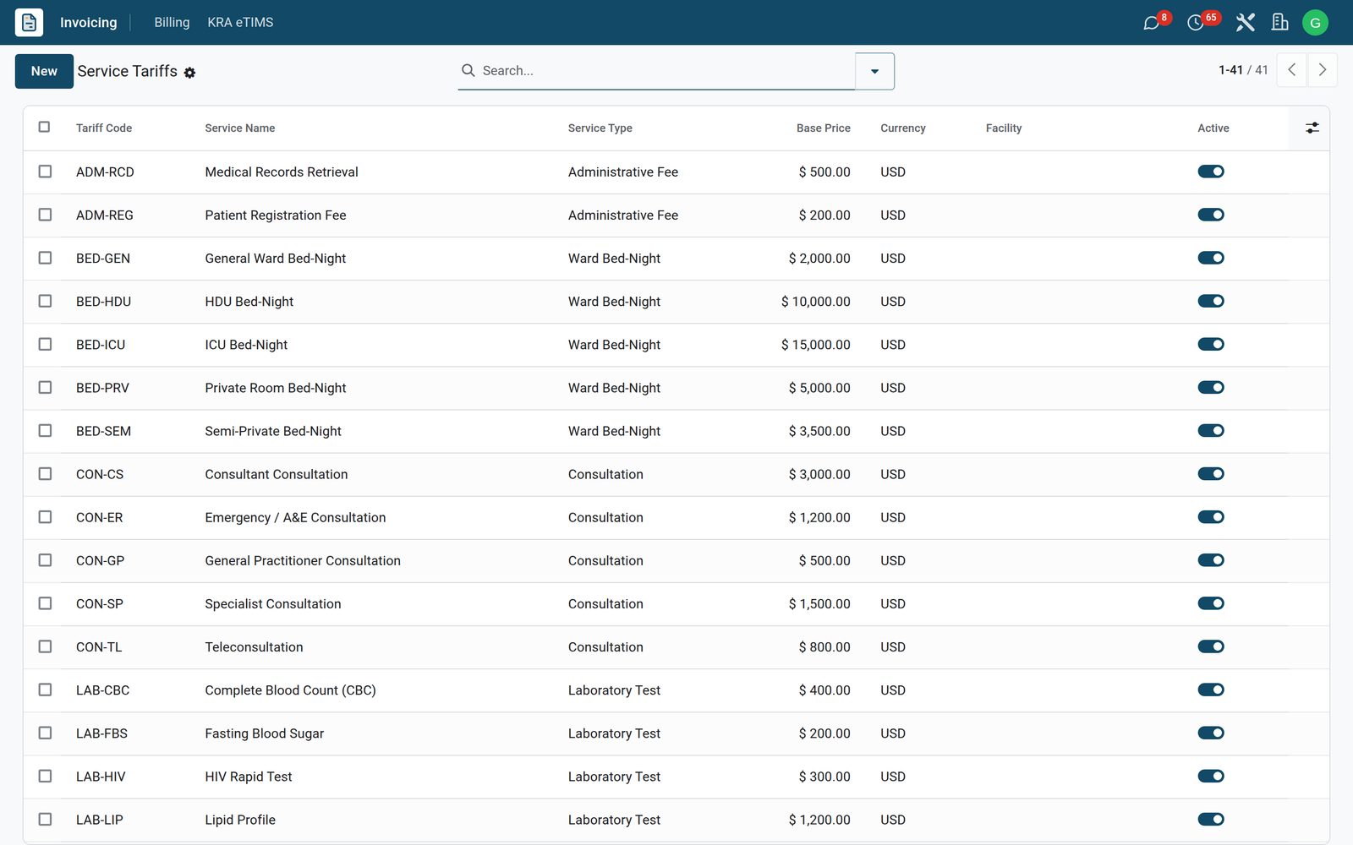Sort by Service Type column header

[600, 128]
